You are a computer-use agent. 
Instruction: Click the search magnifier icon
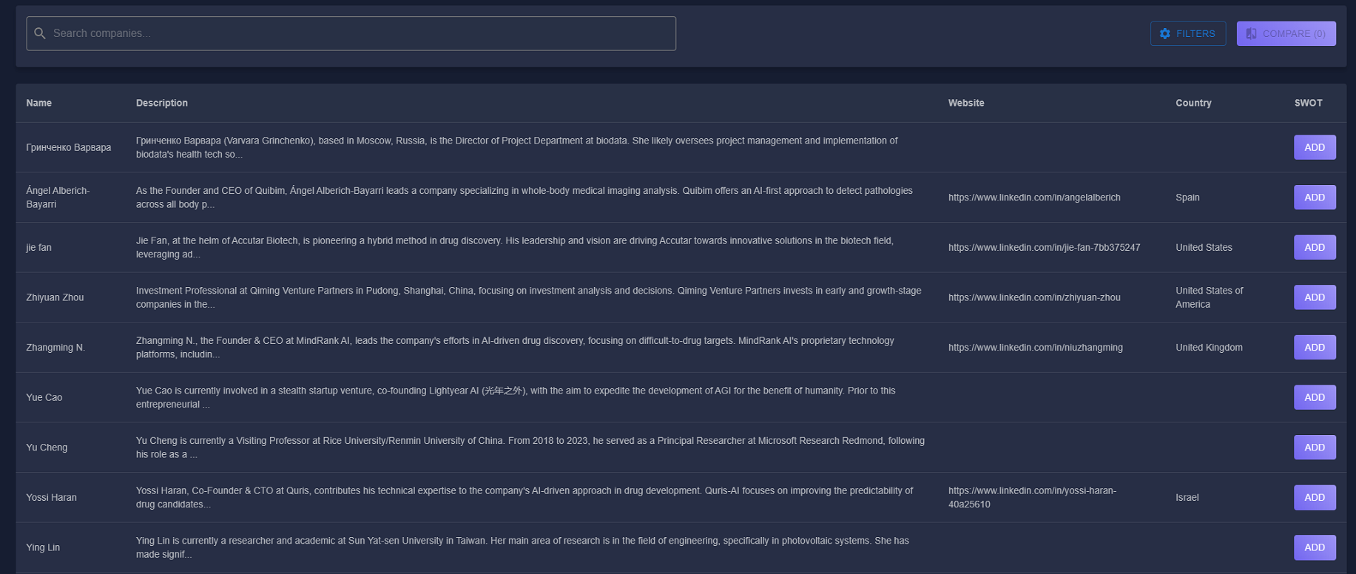pos(40,33)
